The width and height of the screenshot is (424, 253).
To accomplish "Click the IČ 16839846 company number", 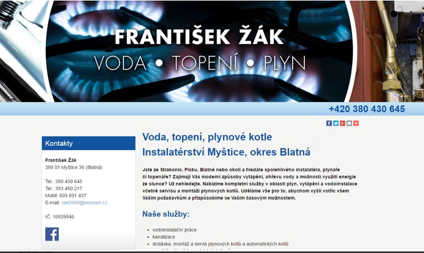I will point(60,217).
